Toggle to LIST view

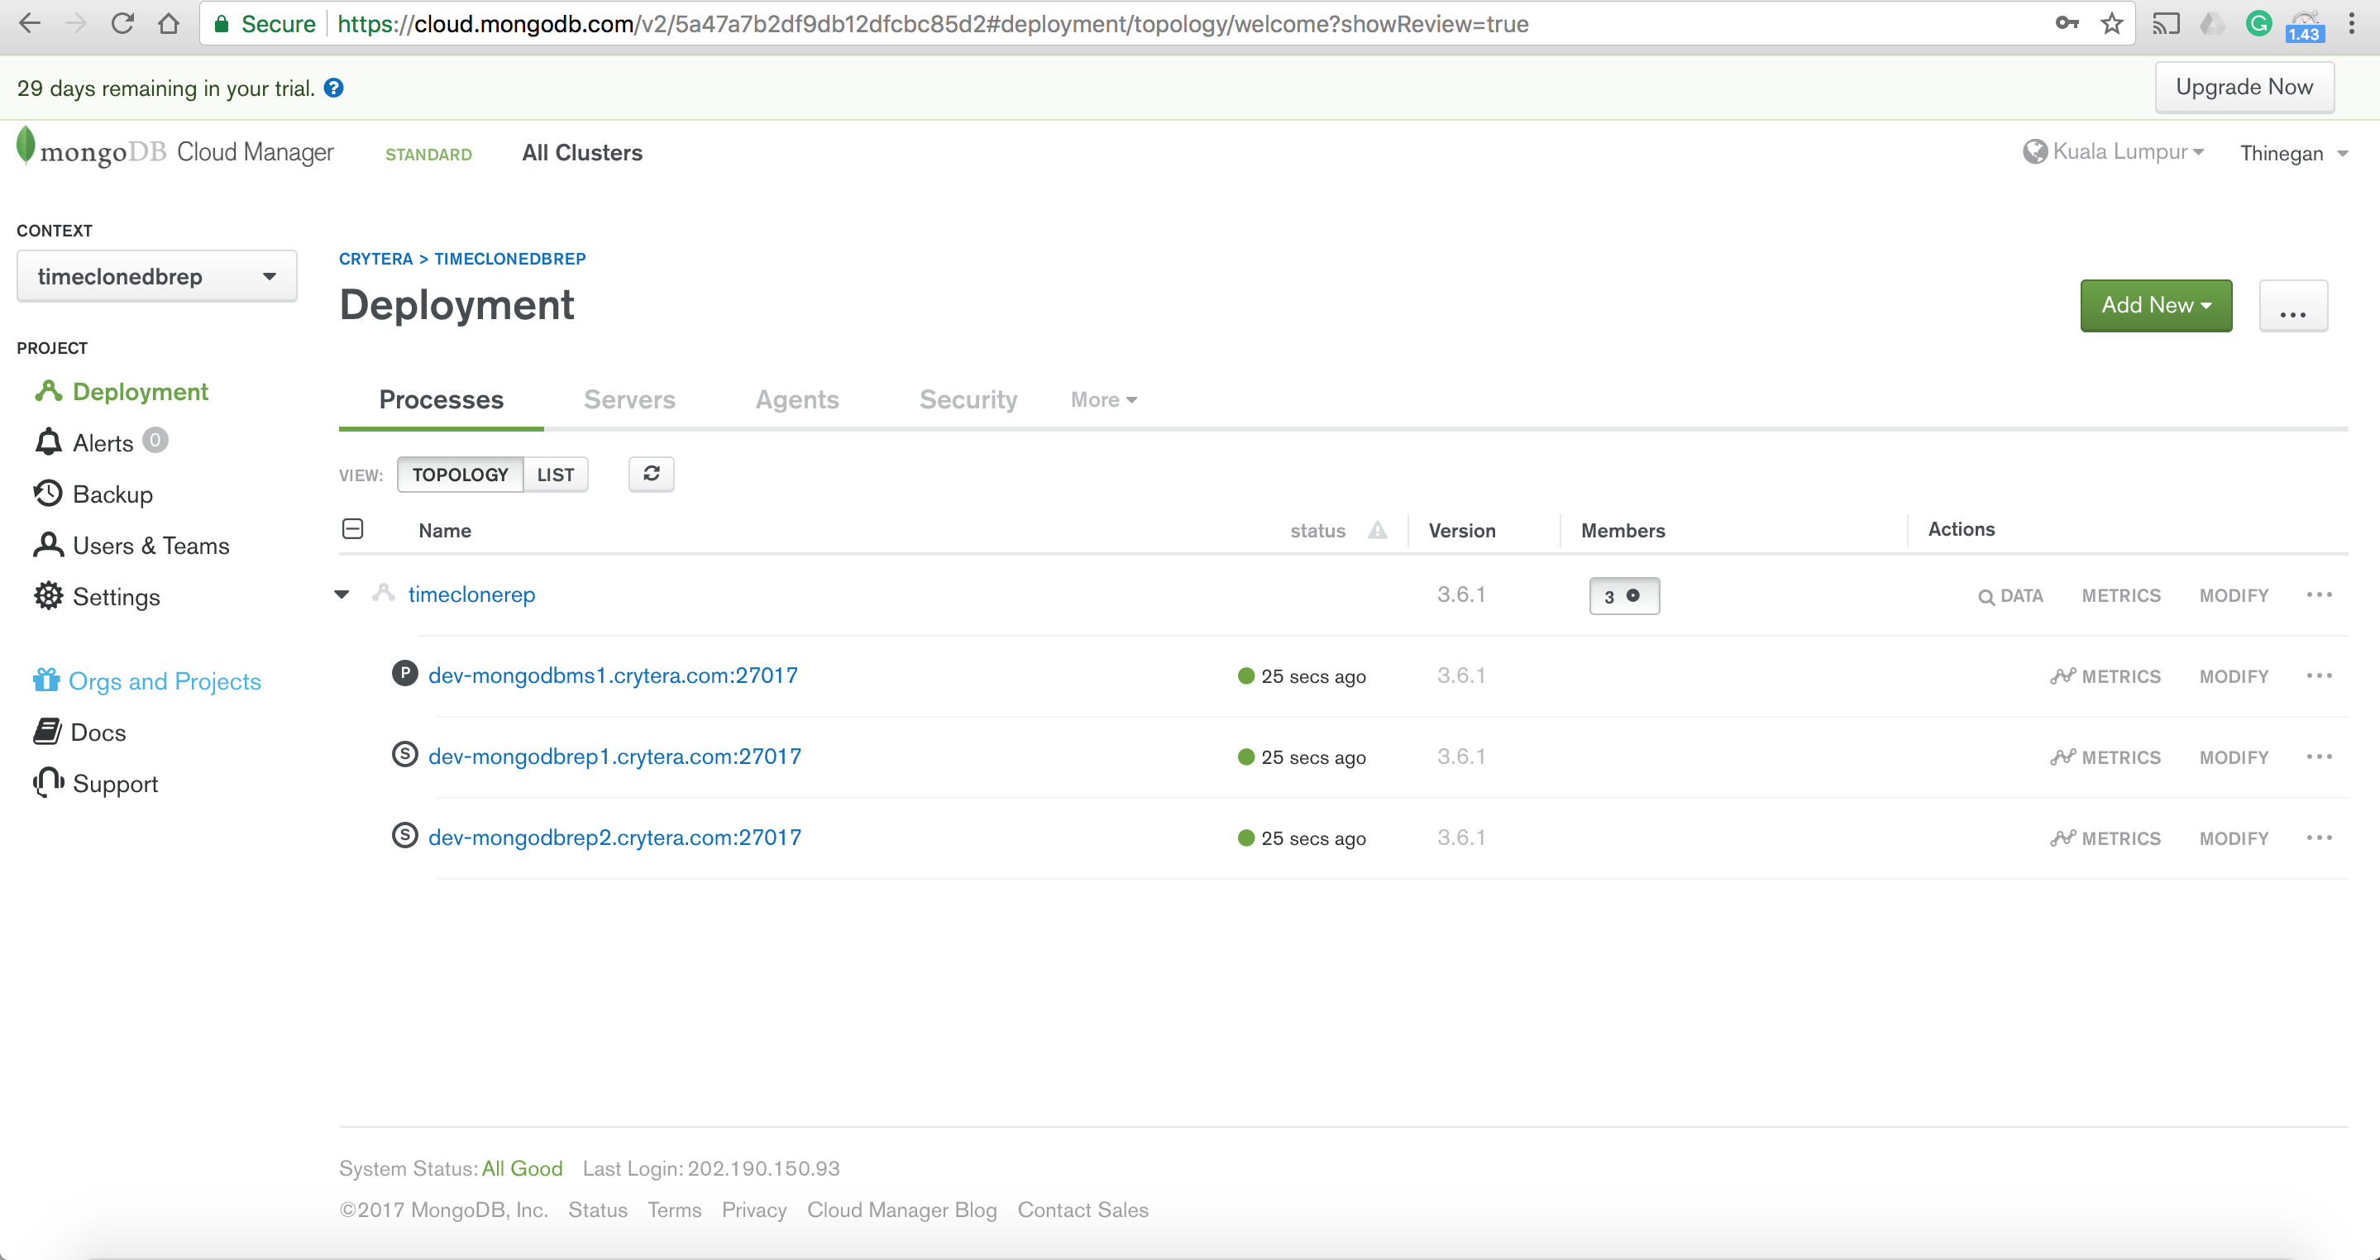[x=556, y=474]
